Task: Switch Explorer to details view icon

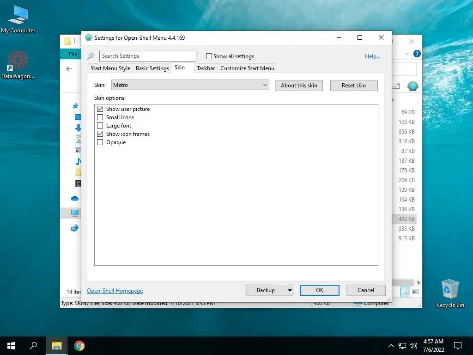Action: pos(405,292)
